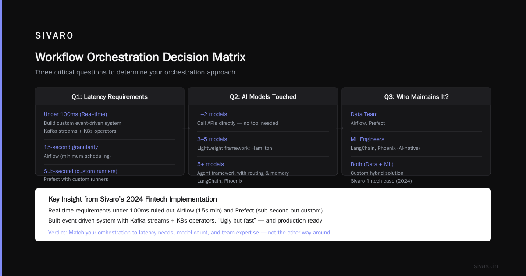This screenshot has height=276, width=526.
Task: Select the 5+ models label
Action: click(x=210, y=164)
